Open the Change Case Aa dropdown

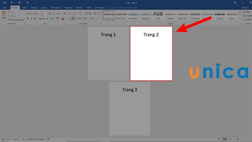[59, 14]
